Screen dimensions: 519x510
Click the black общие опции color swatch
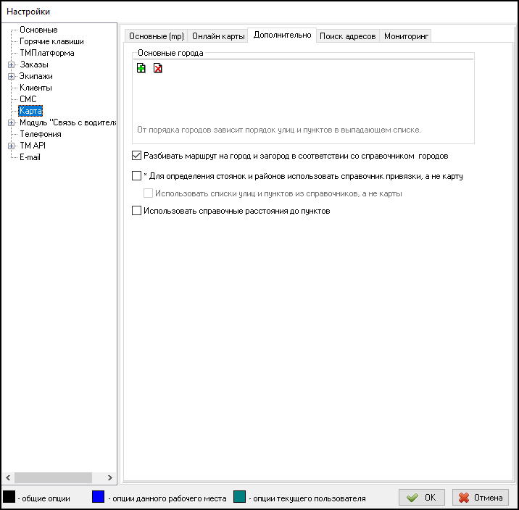(9, 498)
